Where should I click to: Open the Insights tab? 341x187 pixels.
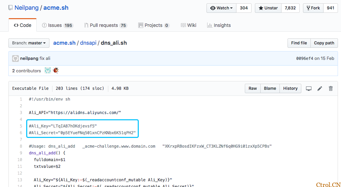(x=219, y=25)
